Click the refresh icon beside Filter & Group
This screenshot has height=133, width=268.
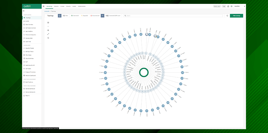tap(227, 16)
